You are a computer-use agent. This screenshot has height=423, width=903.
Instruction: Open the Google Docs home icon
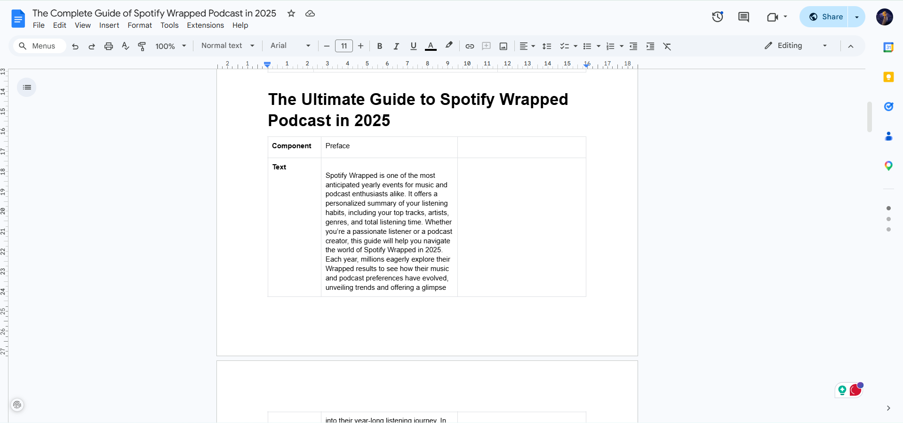(x=18, y=19)
